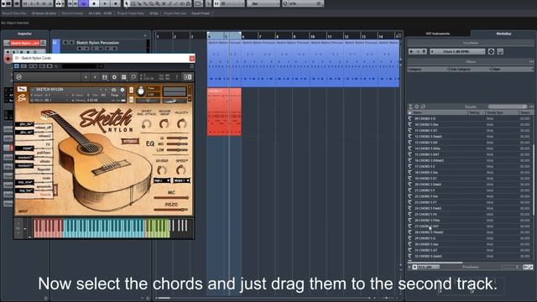The width and height of the screenshot is (537, 302).
Task: Adjust the MIC volume slider
Action: [x=171, y=198]
